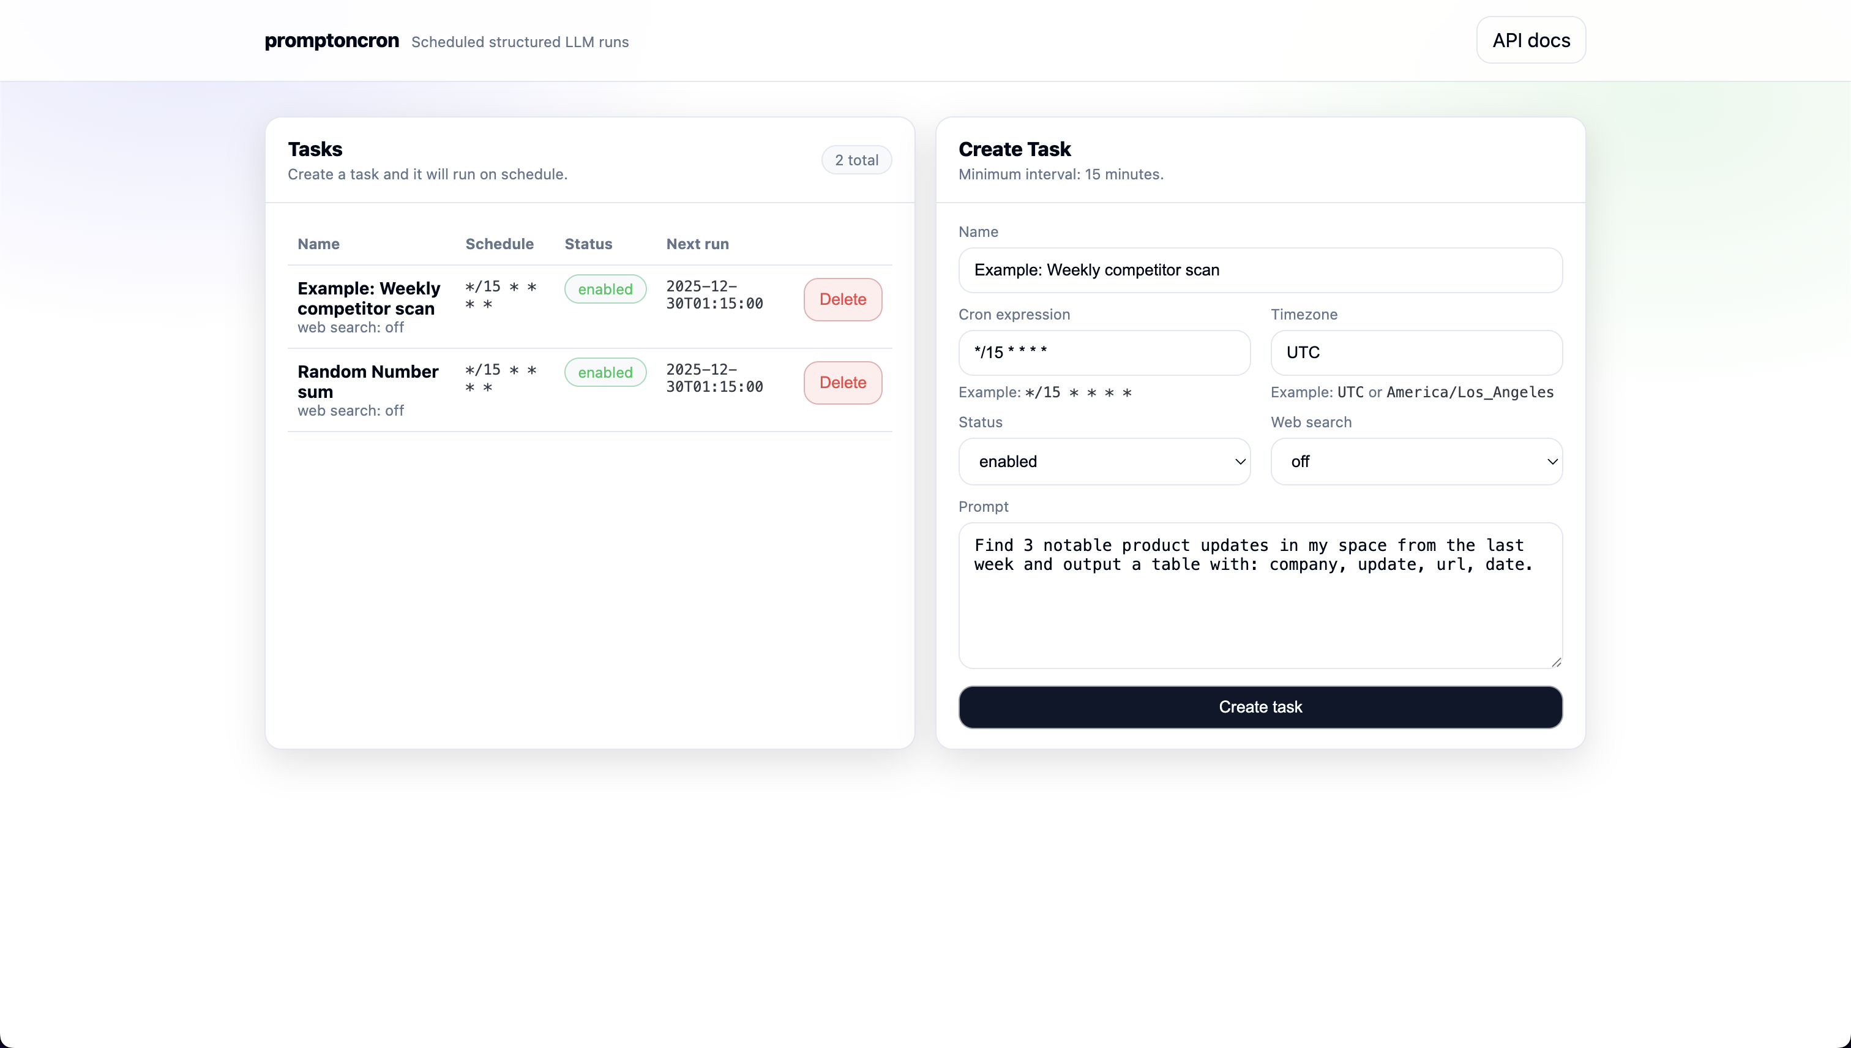The image size is (1851, 1048).
Task: Click the prompt textarea resize handle
Action: point(1557,661)
